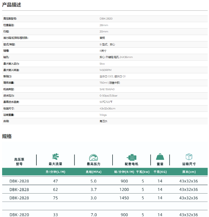The width and height of the screenshot is (209, 217).
Task: Click the 规格 section heading
Action: [x=7, y=136]
